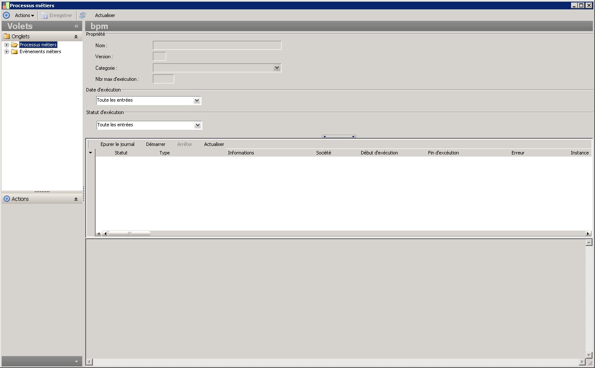Click the Processus métiers folder icon

click(14, 45)
